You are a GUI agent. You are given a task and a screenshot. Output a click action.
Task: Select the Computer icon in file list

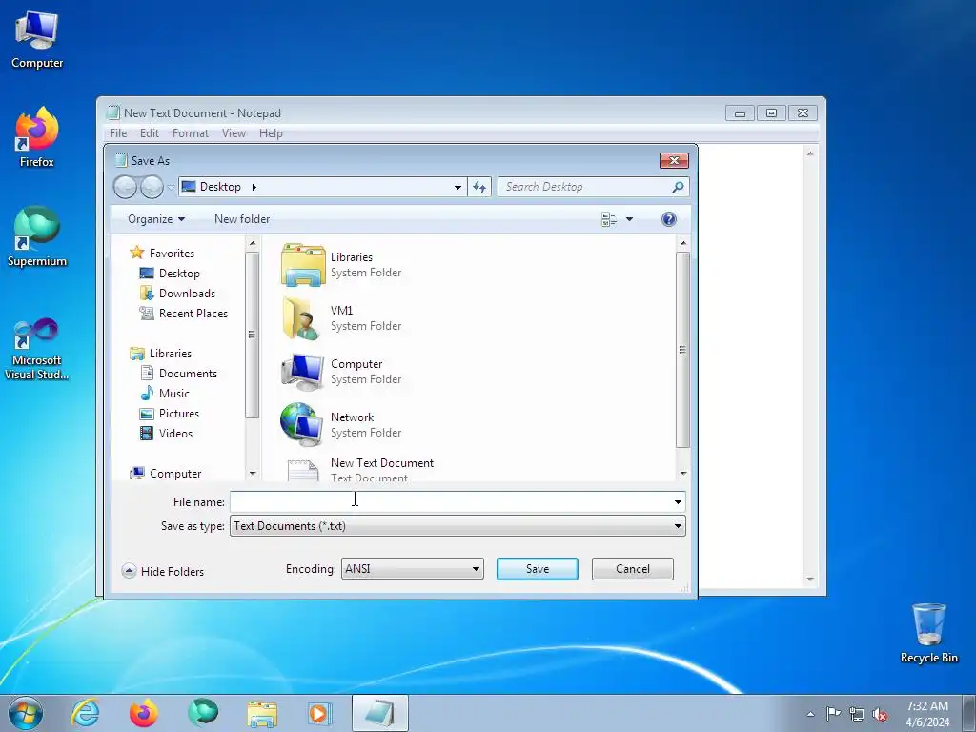[302, 372]
